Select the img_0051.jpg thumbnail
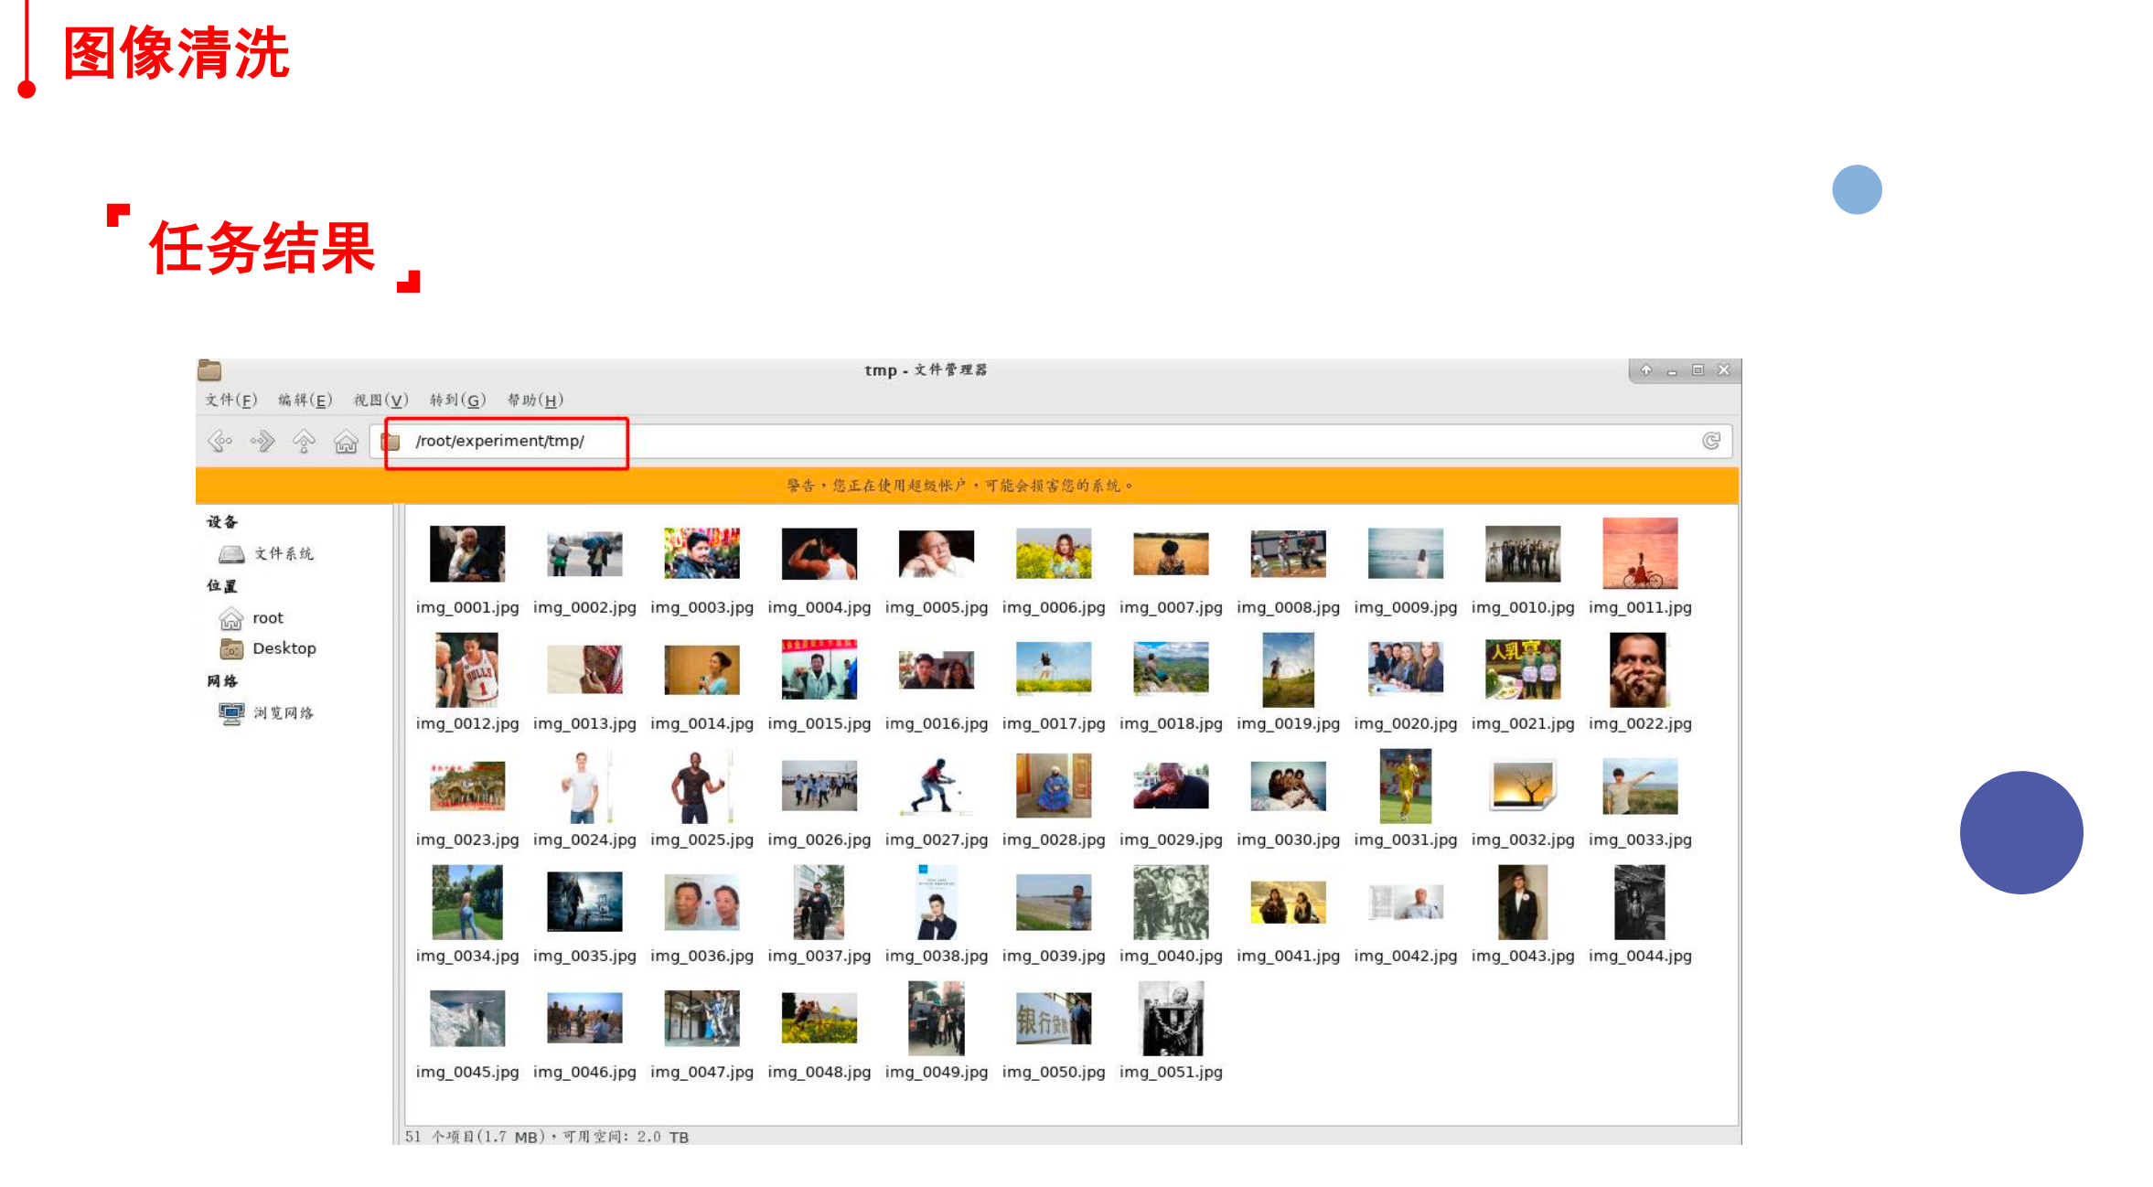Image resolution: width=2153 pixels, height=1187 pixels. (x=1171, y=1018)
